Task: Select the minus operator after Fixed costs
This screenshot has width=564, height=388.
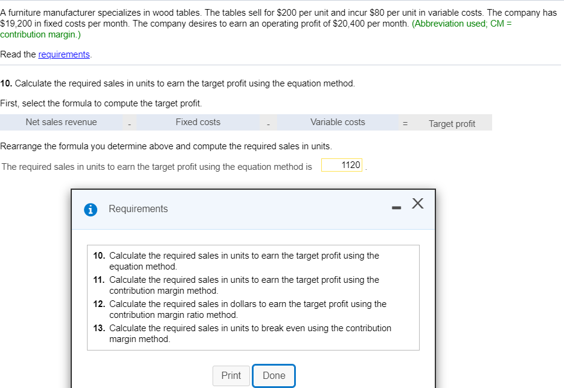Action: point(268,124)
